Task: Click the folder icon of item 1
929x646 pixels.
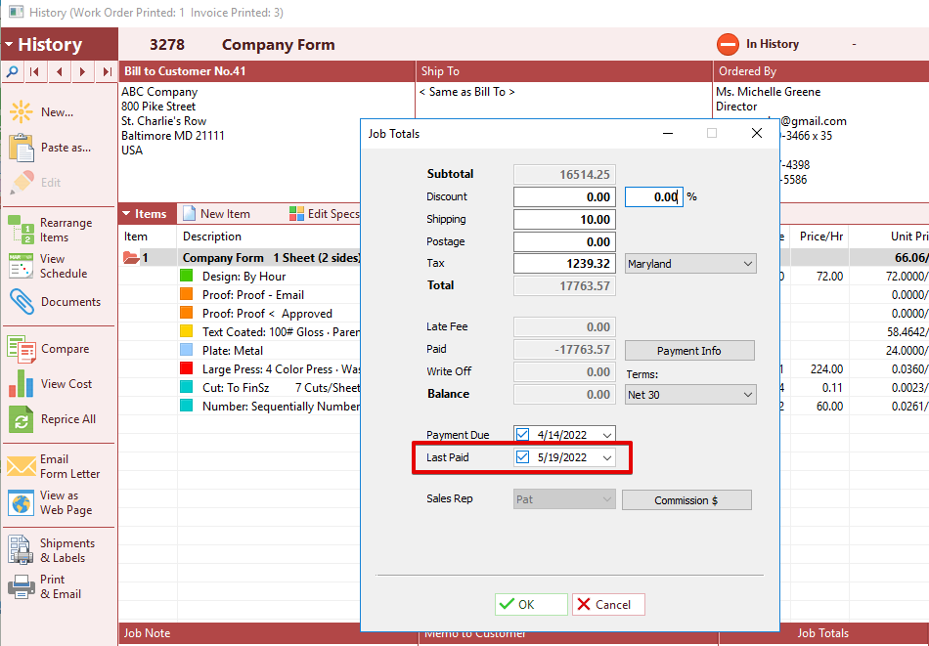Action: coord(131,258)
